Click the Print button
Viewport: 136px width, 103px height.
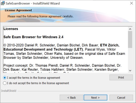pyautogui.click(x=121, y=78)
